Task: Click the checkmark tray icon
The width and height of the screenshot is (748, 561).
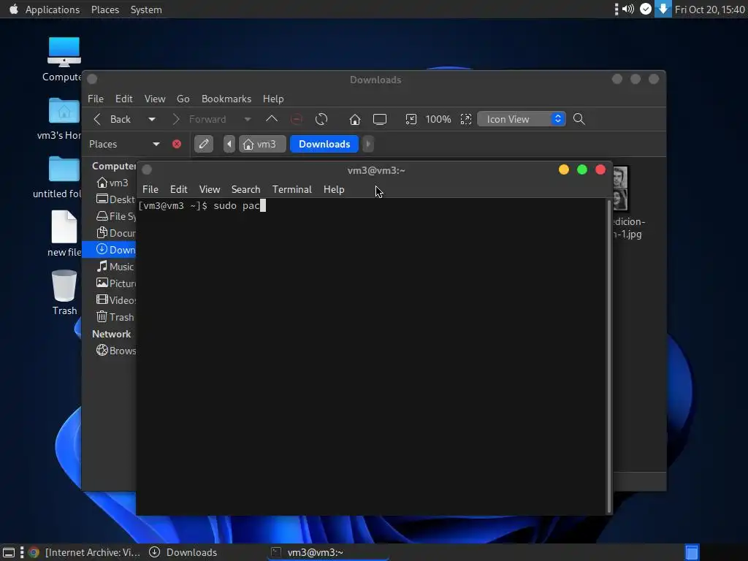Action: [x=646, y=9]
